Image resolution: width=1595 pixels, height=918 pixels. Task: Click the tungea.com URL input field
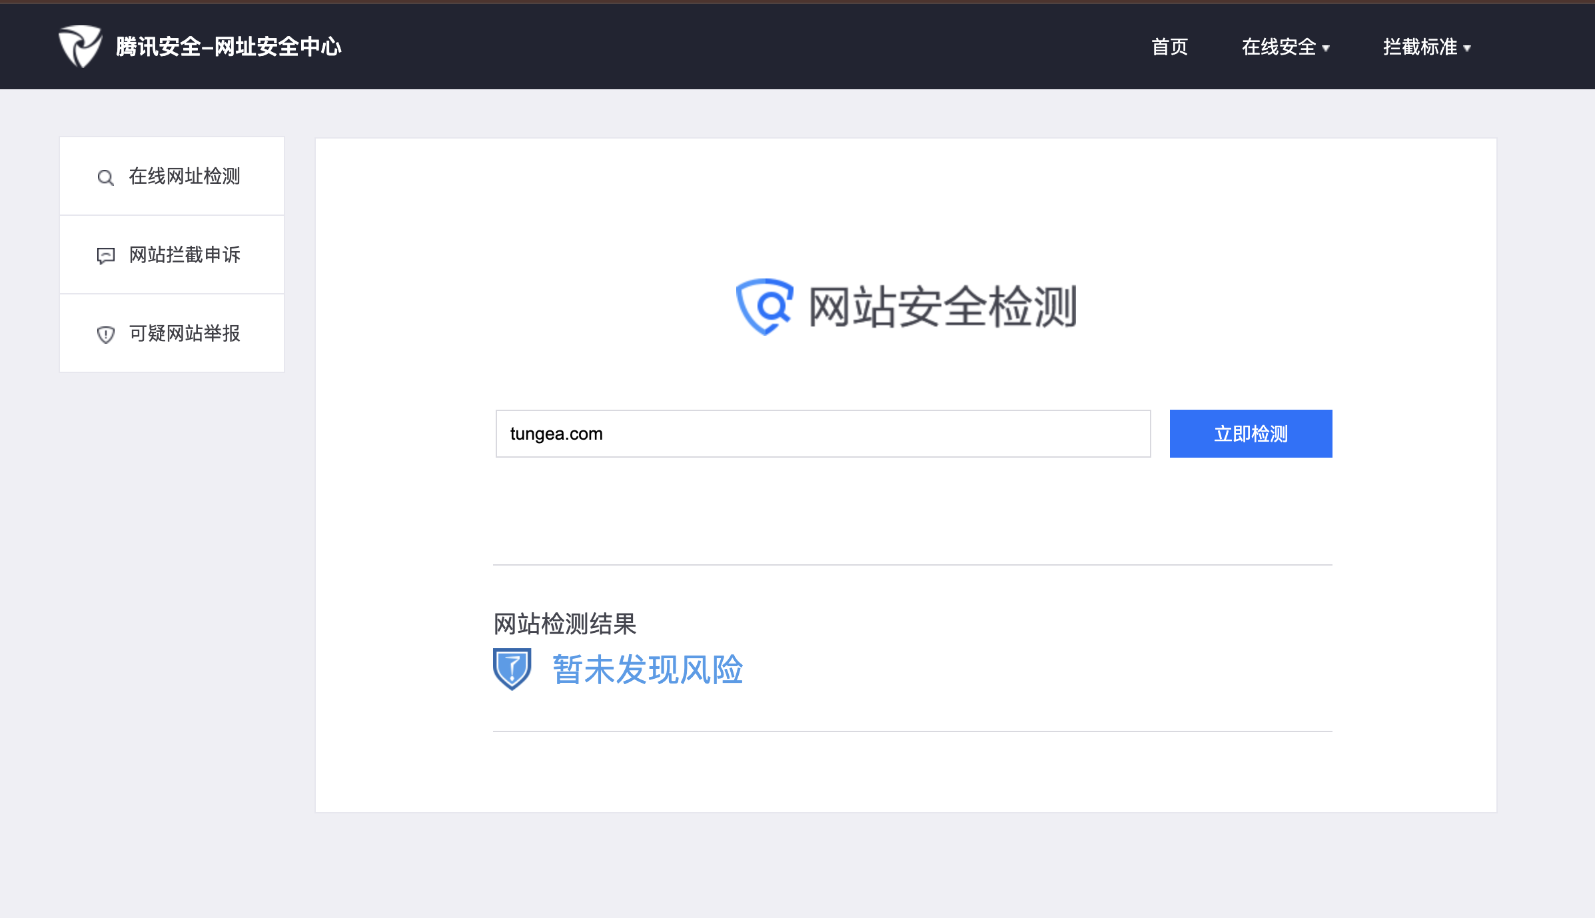pos(823,434)
